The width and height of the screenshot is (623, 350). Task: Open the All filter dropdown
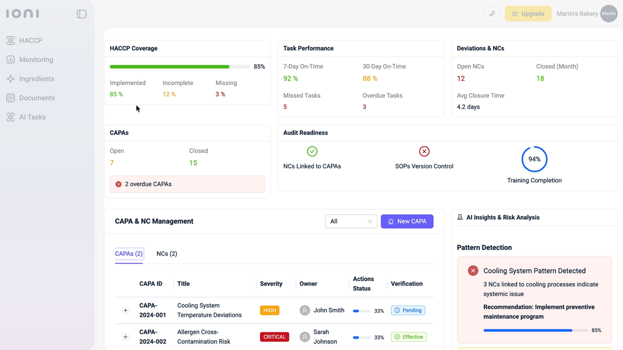click(x=351, y=221)
